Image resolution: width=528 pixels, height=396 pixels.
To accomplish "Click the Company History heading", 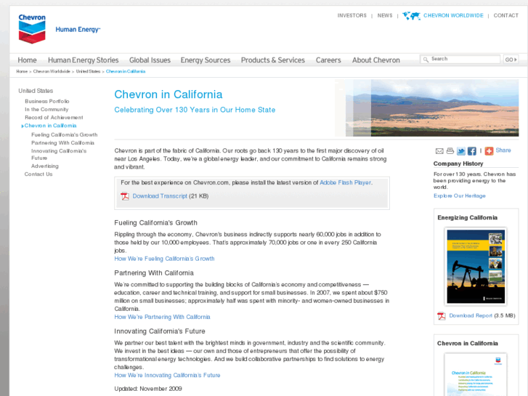I will tap(458, 163).
